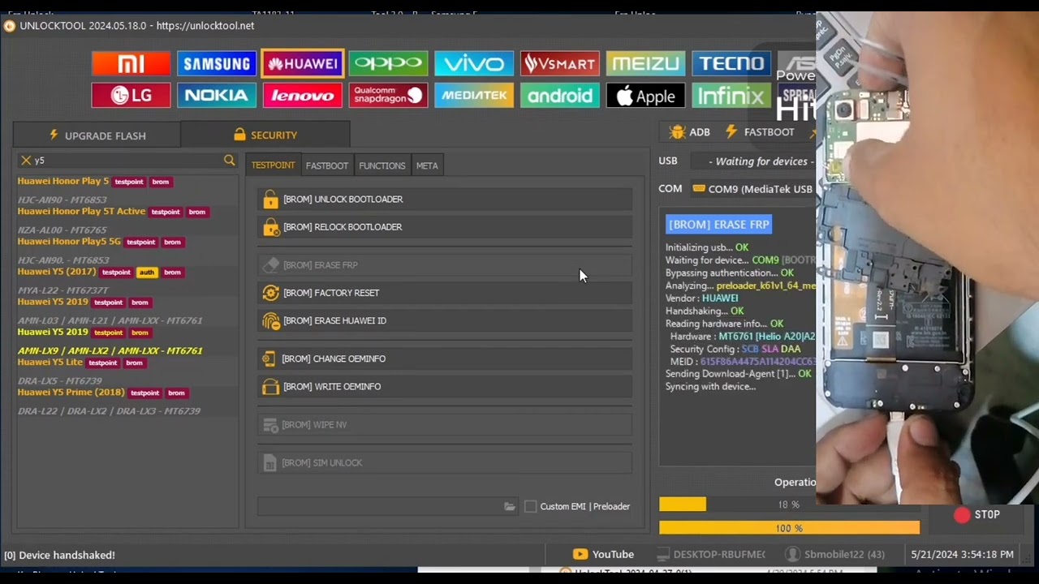Click [BROM] RELOCK BOOTLOADER

(x=445, y=227)
